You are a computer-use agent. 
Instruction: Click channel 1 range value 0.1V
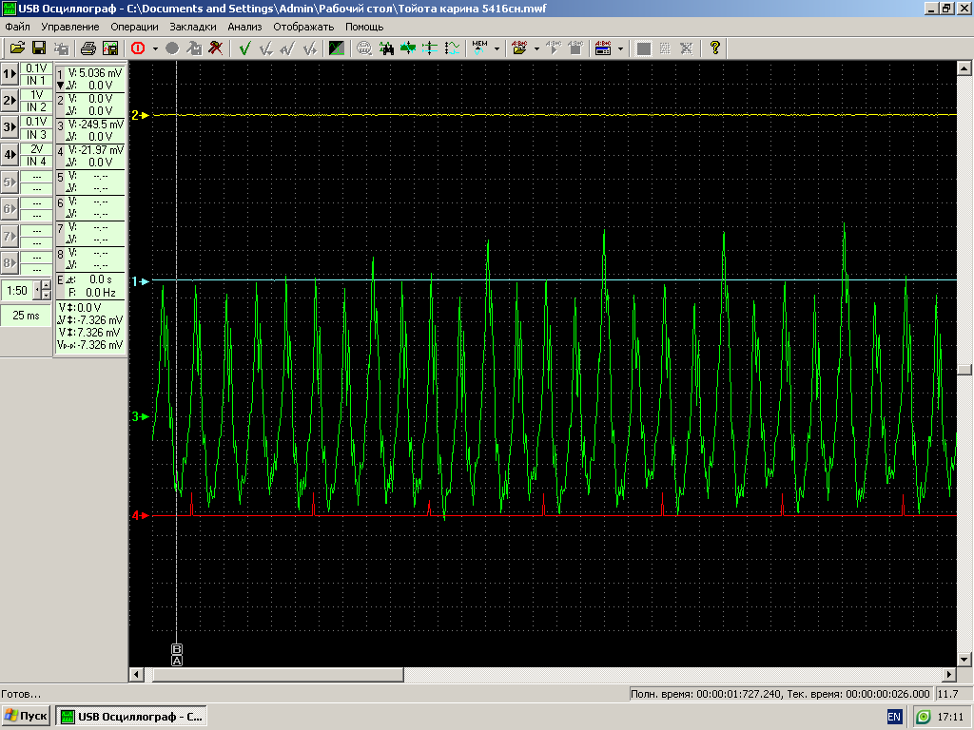[36, 68]
